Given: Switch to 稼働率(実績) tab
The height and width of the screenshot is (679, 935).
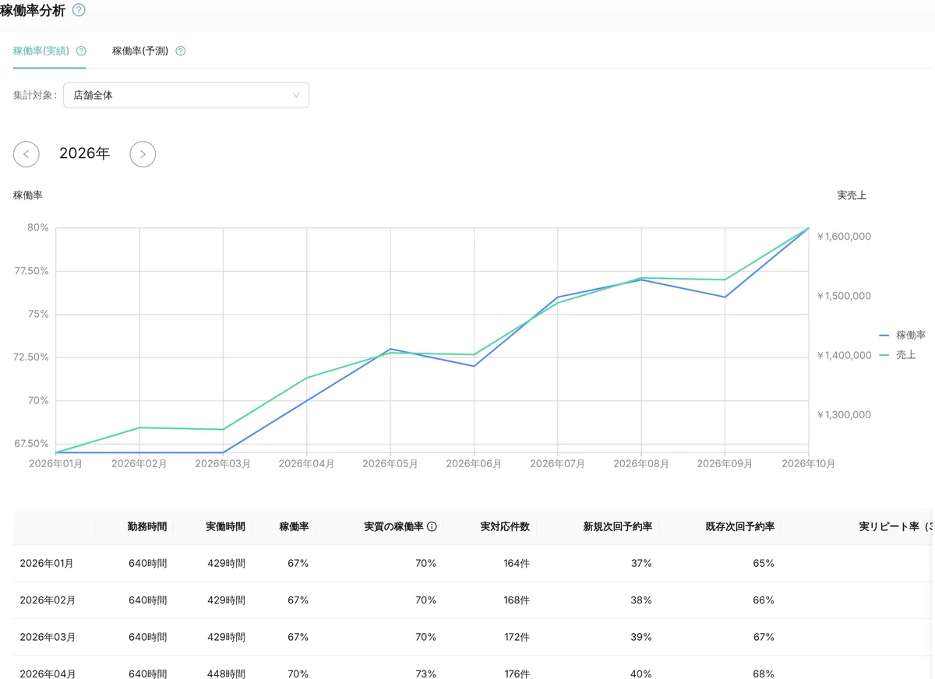Looking at the screenshot, I should point(41,51).
